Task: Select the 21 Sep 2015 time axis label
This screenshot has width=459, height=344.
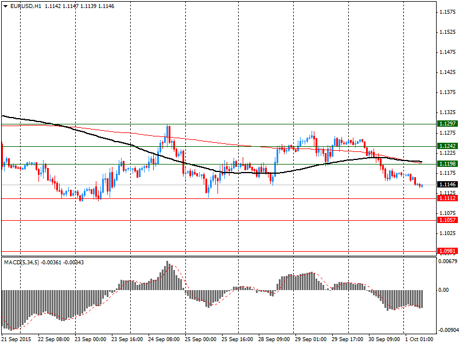Action: pyautogui.click(x=17, y=339)
